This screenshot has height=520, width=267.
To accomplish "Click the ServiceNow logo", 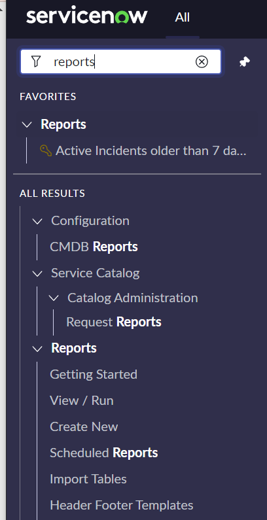I will pyautogui.click(x=86, y=16).
